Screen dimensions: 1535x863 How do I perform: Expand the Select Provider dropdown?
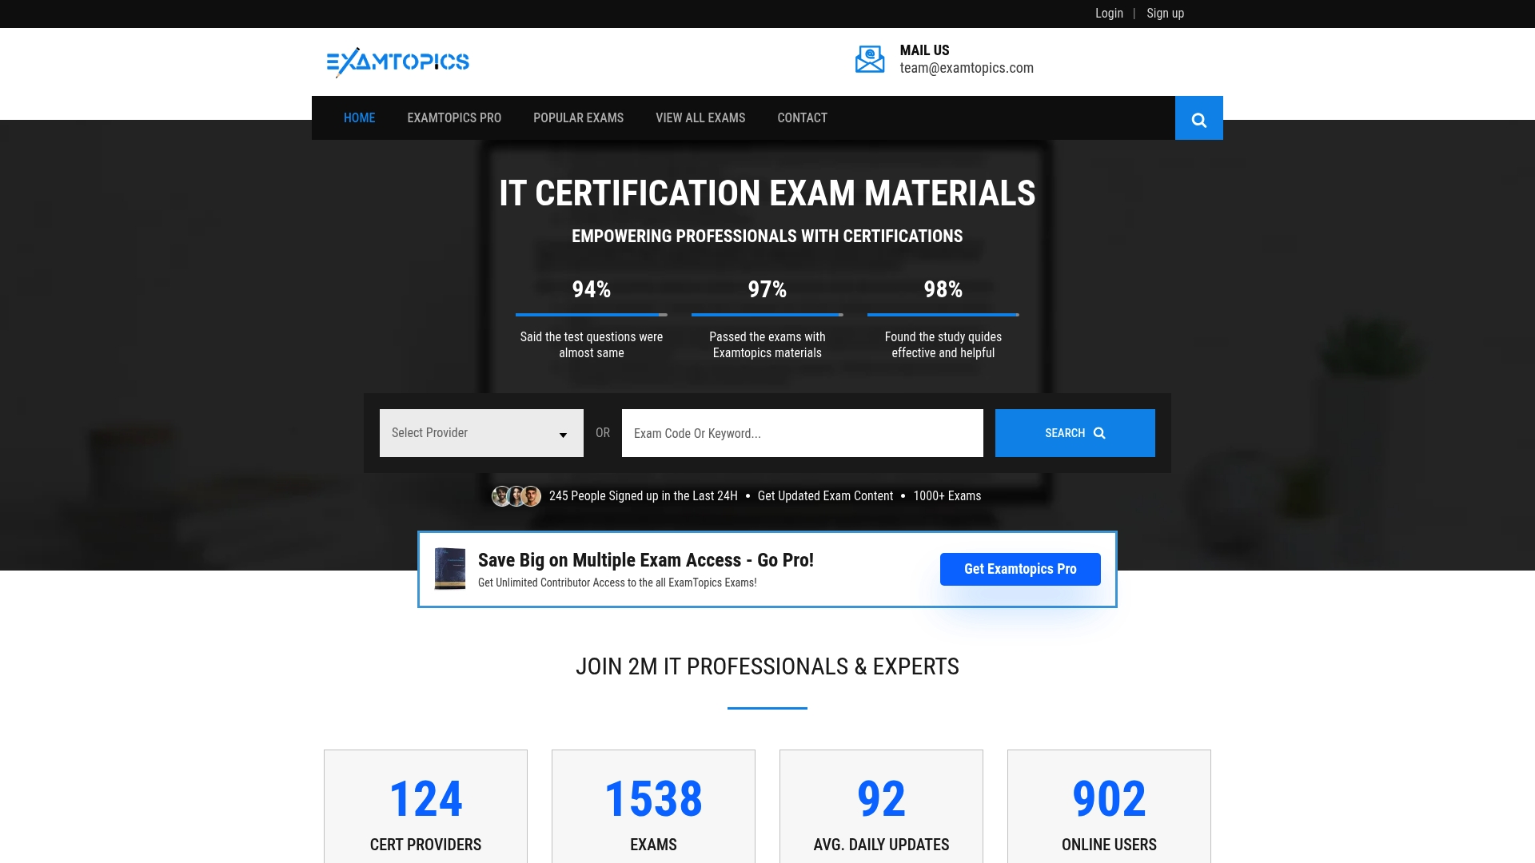480,432
